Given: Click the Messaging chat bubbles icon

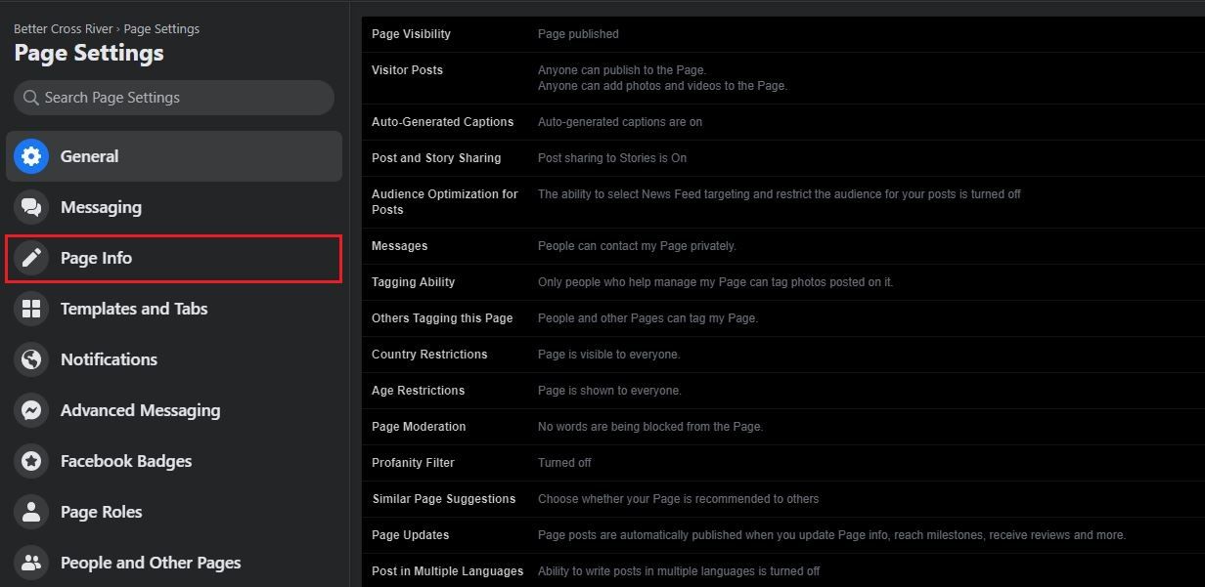Looking at the screenshot, I should 31,207.
